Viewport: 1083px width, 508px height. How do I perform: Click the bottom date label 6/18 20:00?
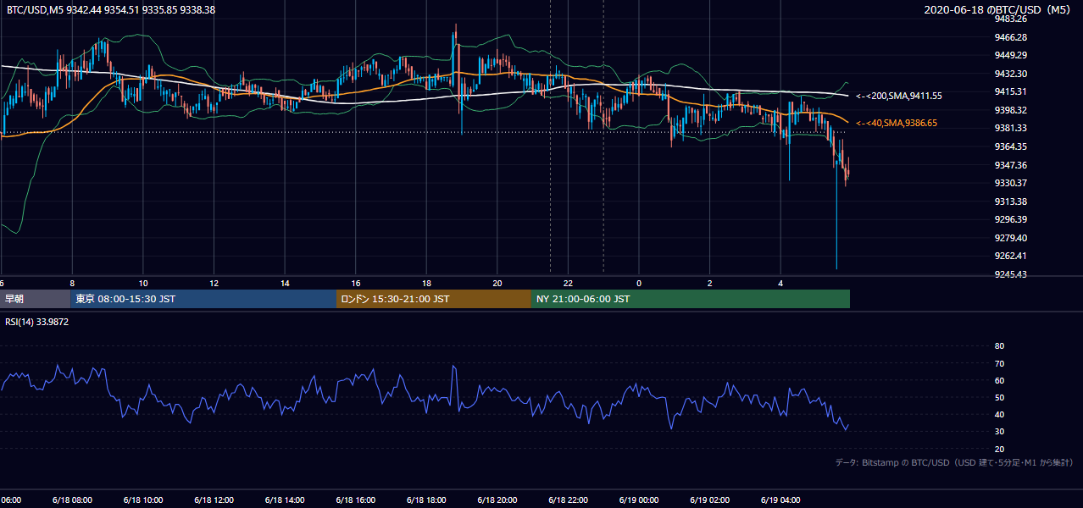[497, 500]
